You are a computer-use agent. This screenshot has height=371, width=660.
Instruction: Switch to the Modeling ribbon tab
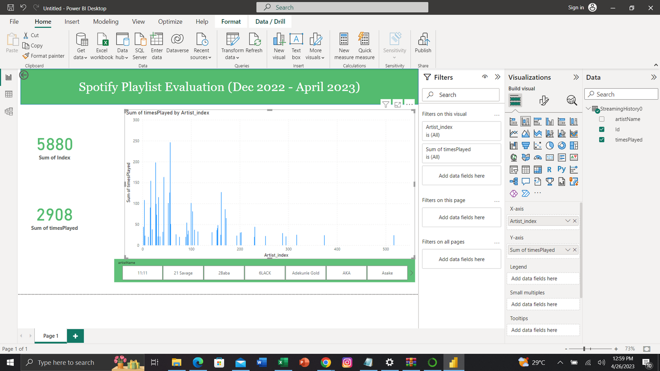click(106, 22)
